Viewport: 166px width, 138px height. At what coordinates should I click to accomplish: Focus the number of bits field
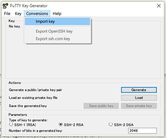pyautogui.click(x=143, y=131)
